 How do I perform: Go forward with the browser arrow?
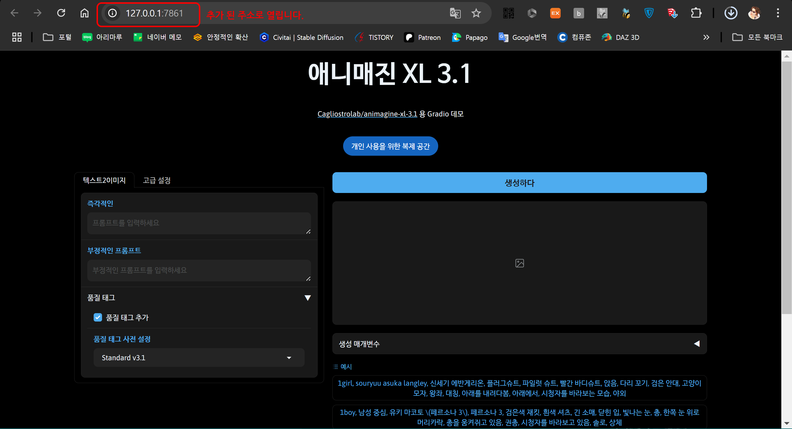point(38,13)
